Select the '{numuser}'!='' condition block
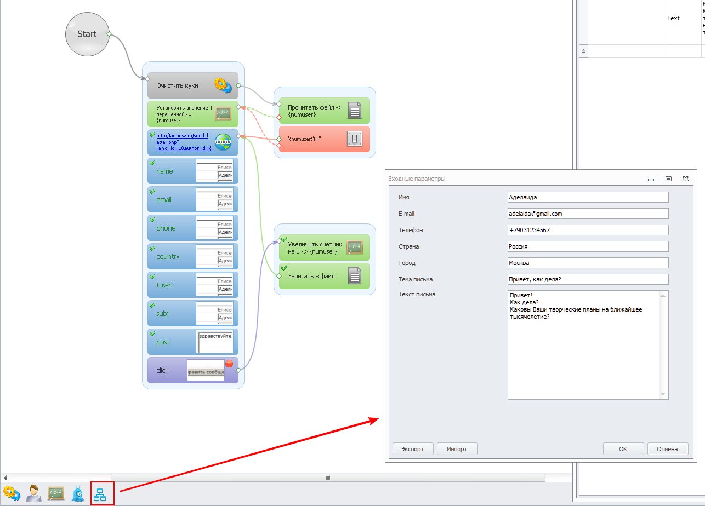The height and width of the screenshot is (506, 705). coord(325,139)
